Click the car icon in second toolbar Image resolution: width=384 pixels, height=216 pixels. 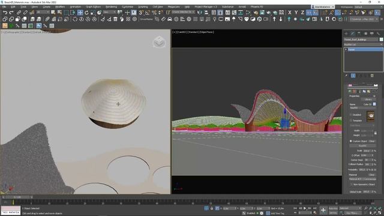pos(170,19)
